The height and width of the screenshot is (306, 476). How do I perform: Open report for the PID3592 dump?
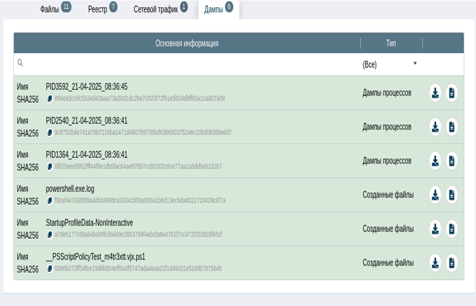click(452, 93)
